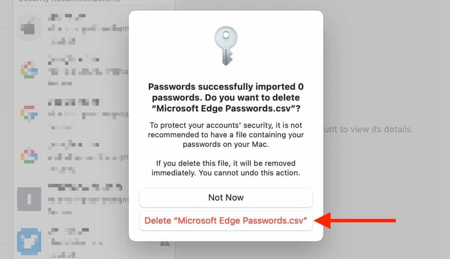Click the "To protect your accounts' security" text
The width and height of the screenshot is (450, 259).
point(226,135)
